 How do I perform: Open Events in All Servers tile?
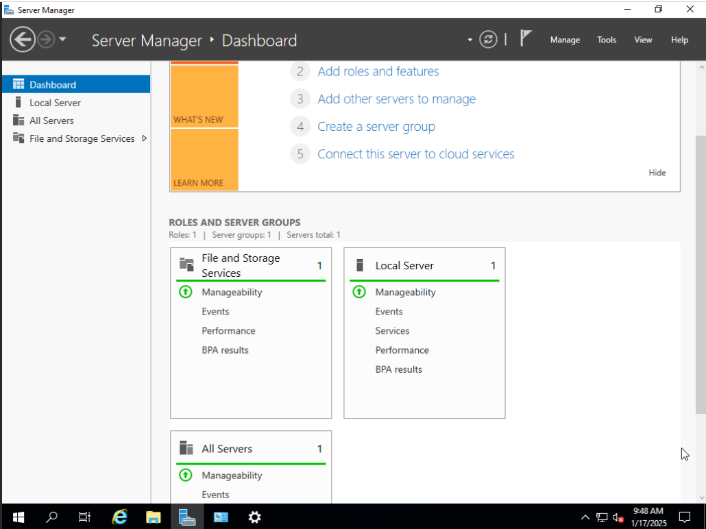point(215,495)
